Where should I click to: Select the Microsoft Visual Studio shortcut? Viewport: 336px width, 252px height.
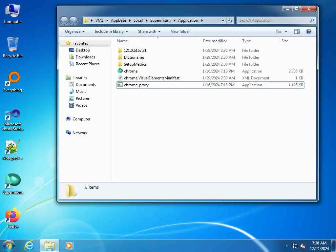13,120
